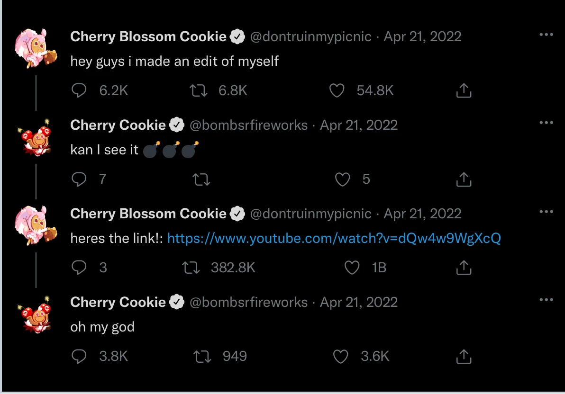Share the "kan I see it" tweet
Viewport: 565px width, 394px height.
[x=464, y=179]
